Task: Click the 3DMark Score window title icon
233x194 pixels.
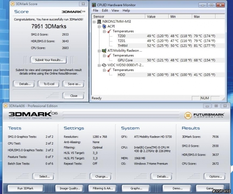Action: [x=13, y=4]
